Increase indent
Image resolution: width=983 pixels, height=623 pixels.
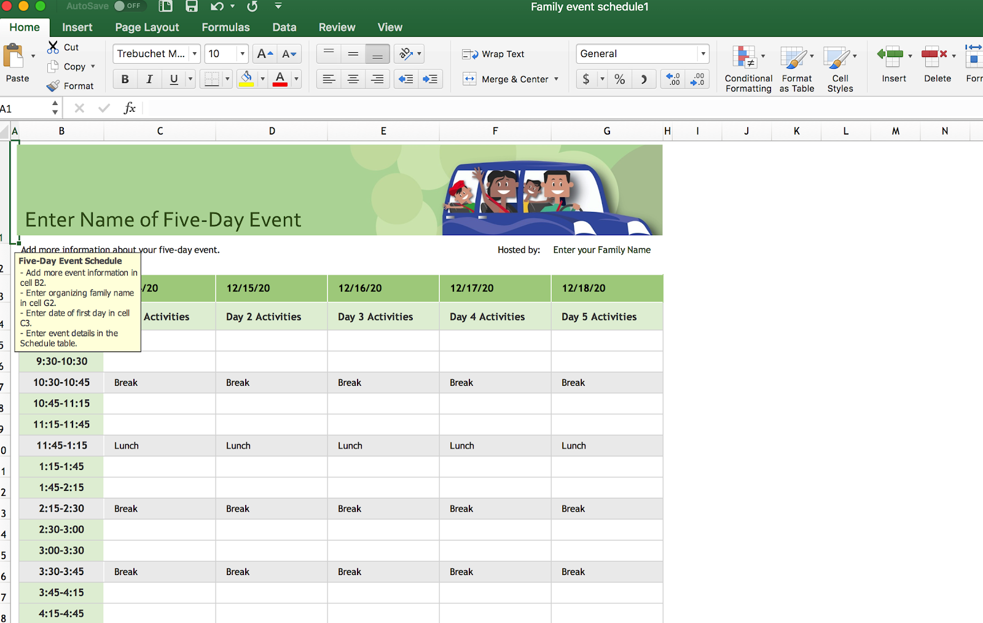tap(431, 79)
